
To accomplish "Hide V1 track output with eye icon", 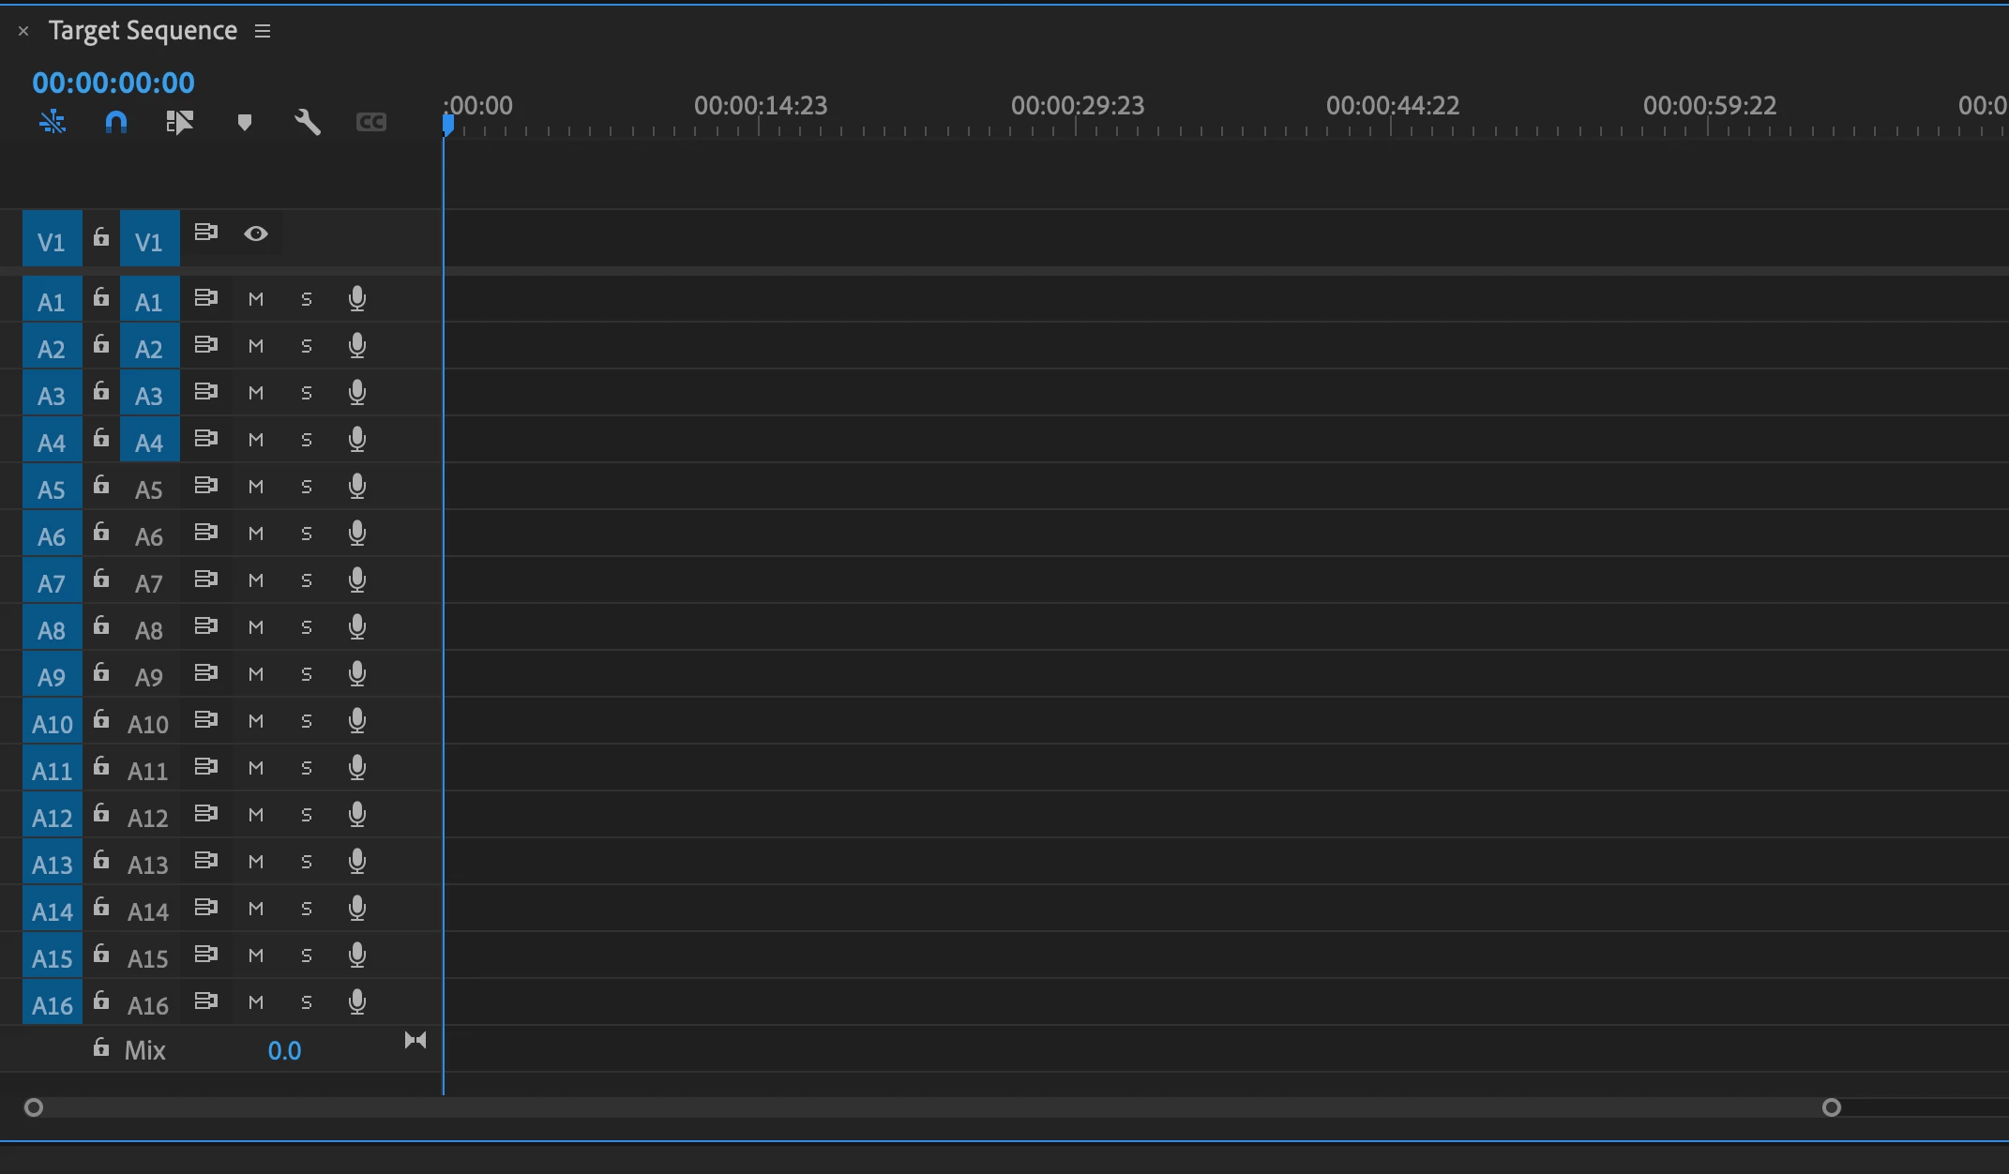I will [256, 233].
